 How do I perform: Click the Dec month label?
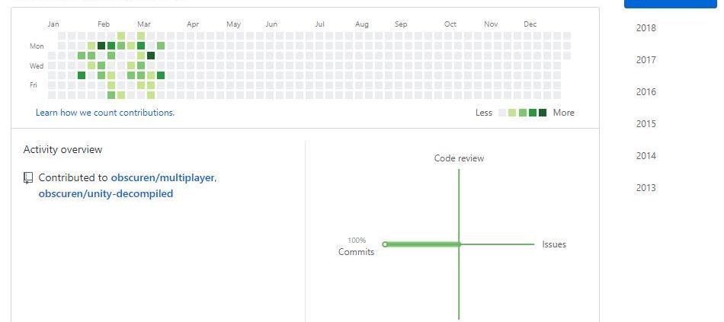[x=530, y=24]
